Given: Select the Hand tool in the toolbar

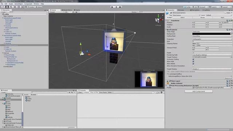Looking at the screenshot, I should [x=3, y=7].
